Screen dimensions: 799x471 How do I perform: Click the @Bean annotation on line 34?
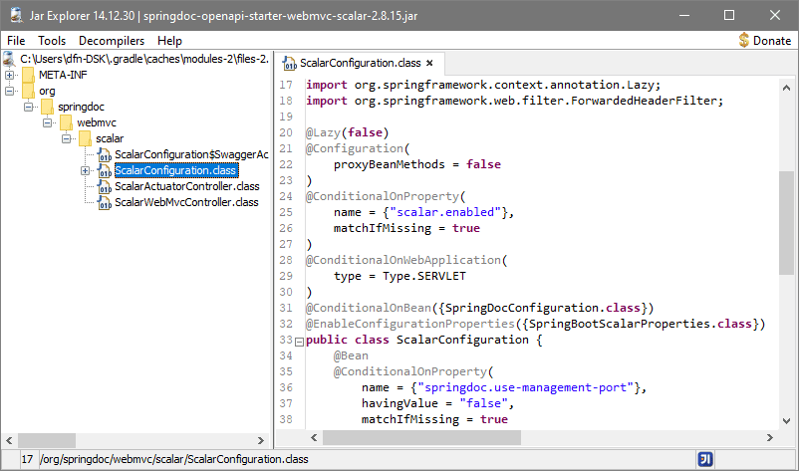[x=351, y=355]
